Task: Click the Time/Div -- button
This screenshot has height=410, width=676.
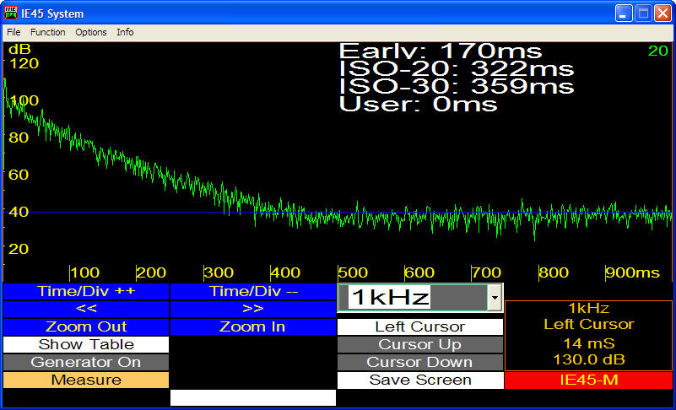Action: pos(253,291)
